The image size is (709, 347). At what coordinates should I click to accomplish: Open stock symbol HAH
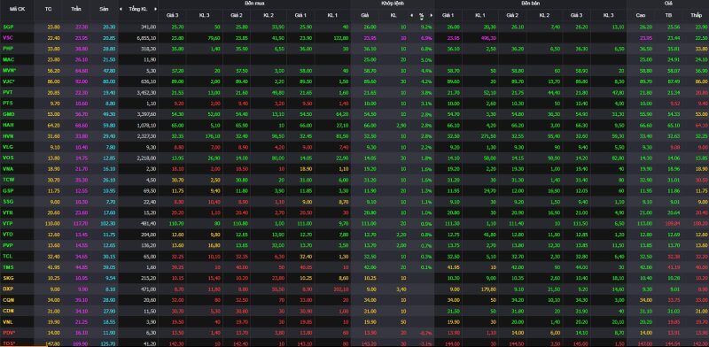click(8, 125)
